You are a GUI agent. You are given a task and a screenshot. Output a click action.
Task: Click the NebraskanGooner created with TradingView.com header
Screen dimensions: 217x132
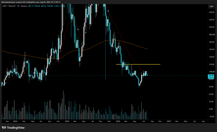pos(31,2)
